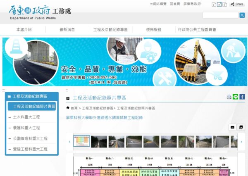The image size is (248, 176).
Task: Select the fifth thumbnail with yellow paving
Action: pyautogui.click(x=151, y=142)
